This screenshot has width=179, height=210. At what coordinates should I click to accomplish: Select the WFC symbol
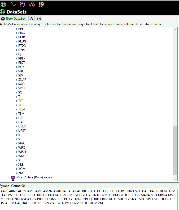pos(21,148)
